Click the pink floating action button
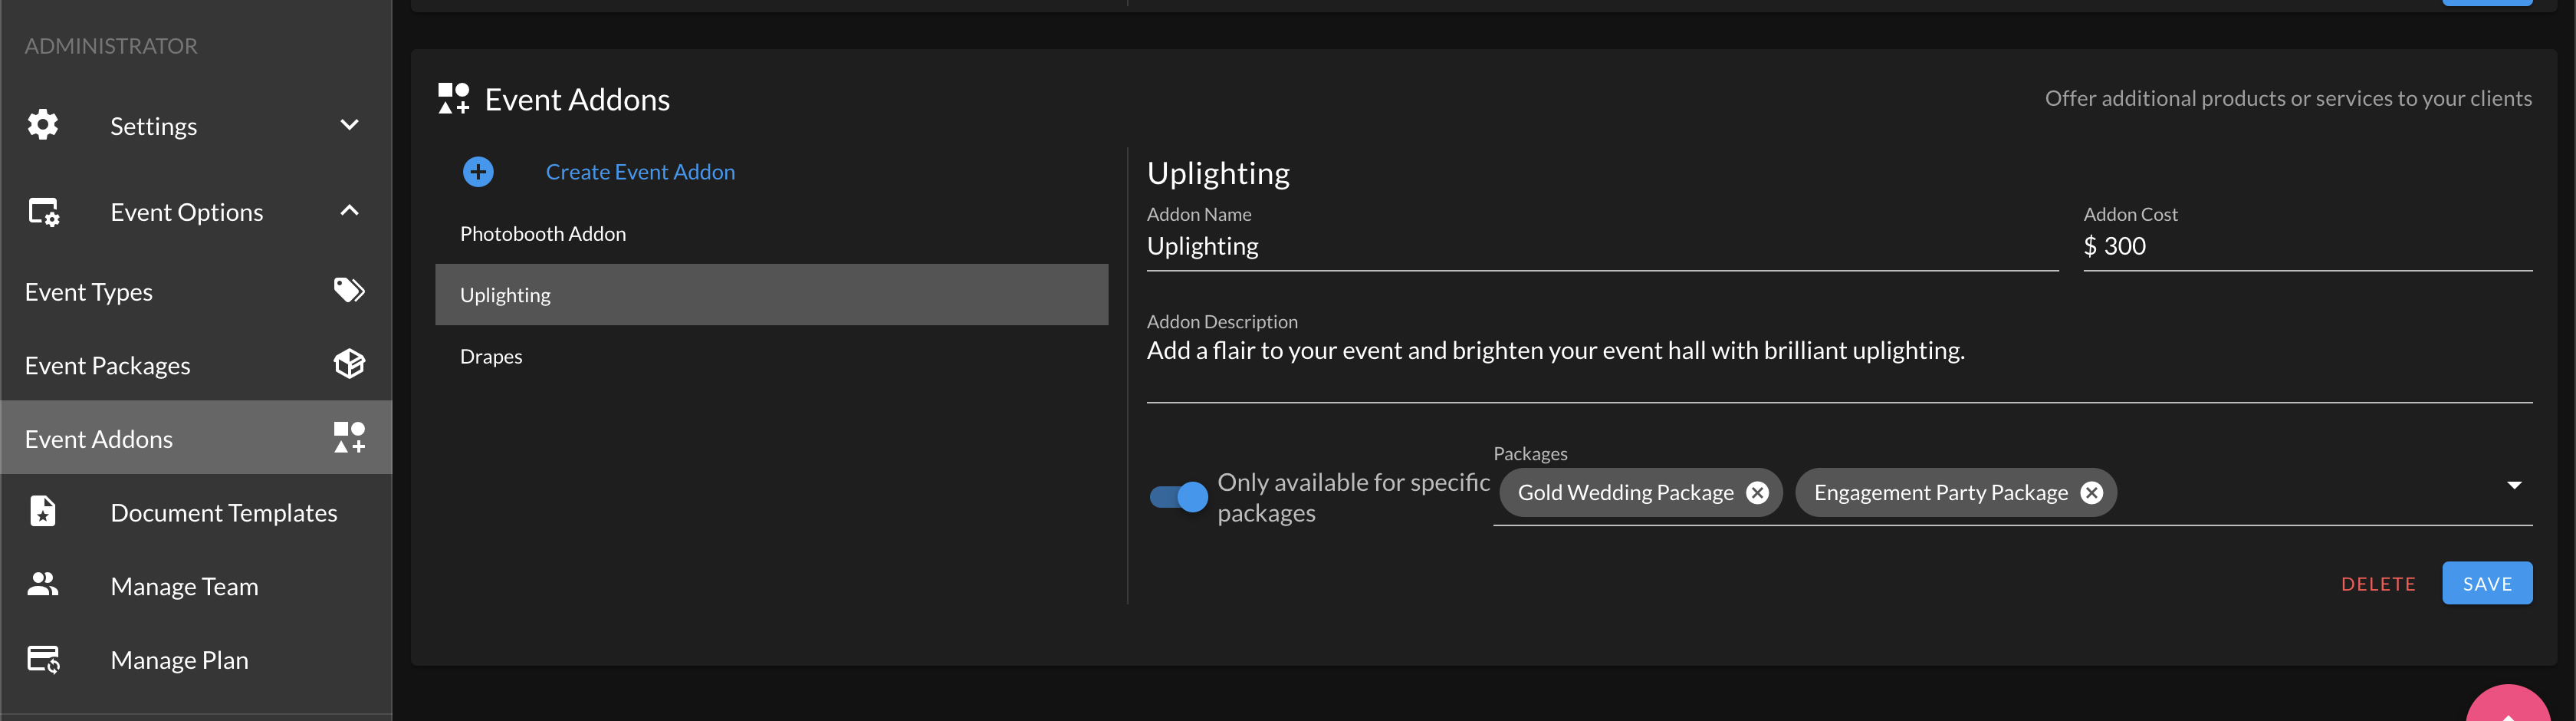 tap(2508, 704)
